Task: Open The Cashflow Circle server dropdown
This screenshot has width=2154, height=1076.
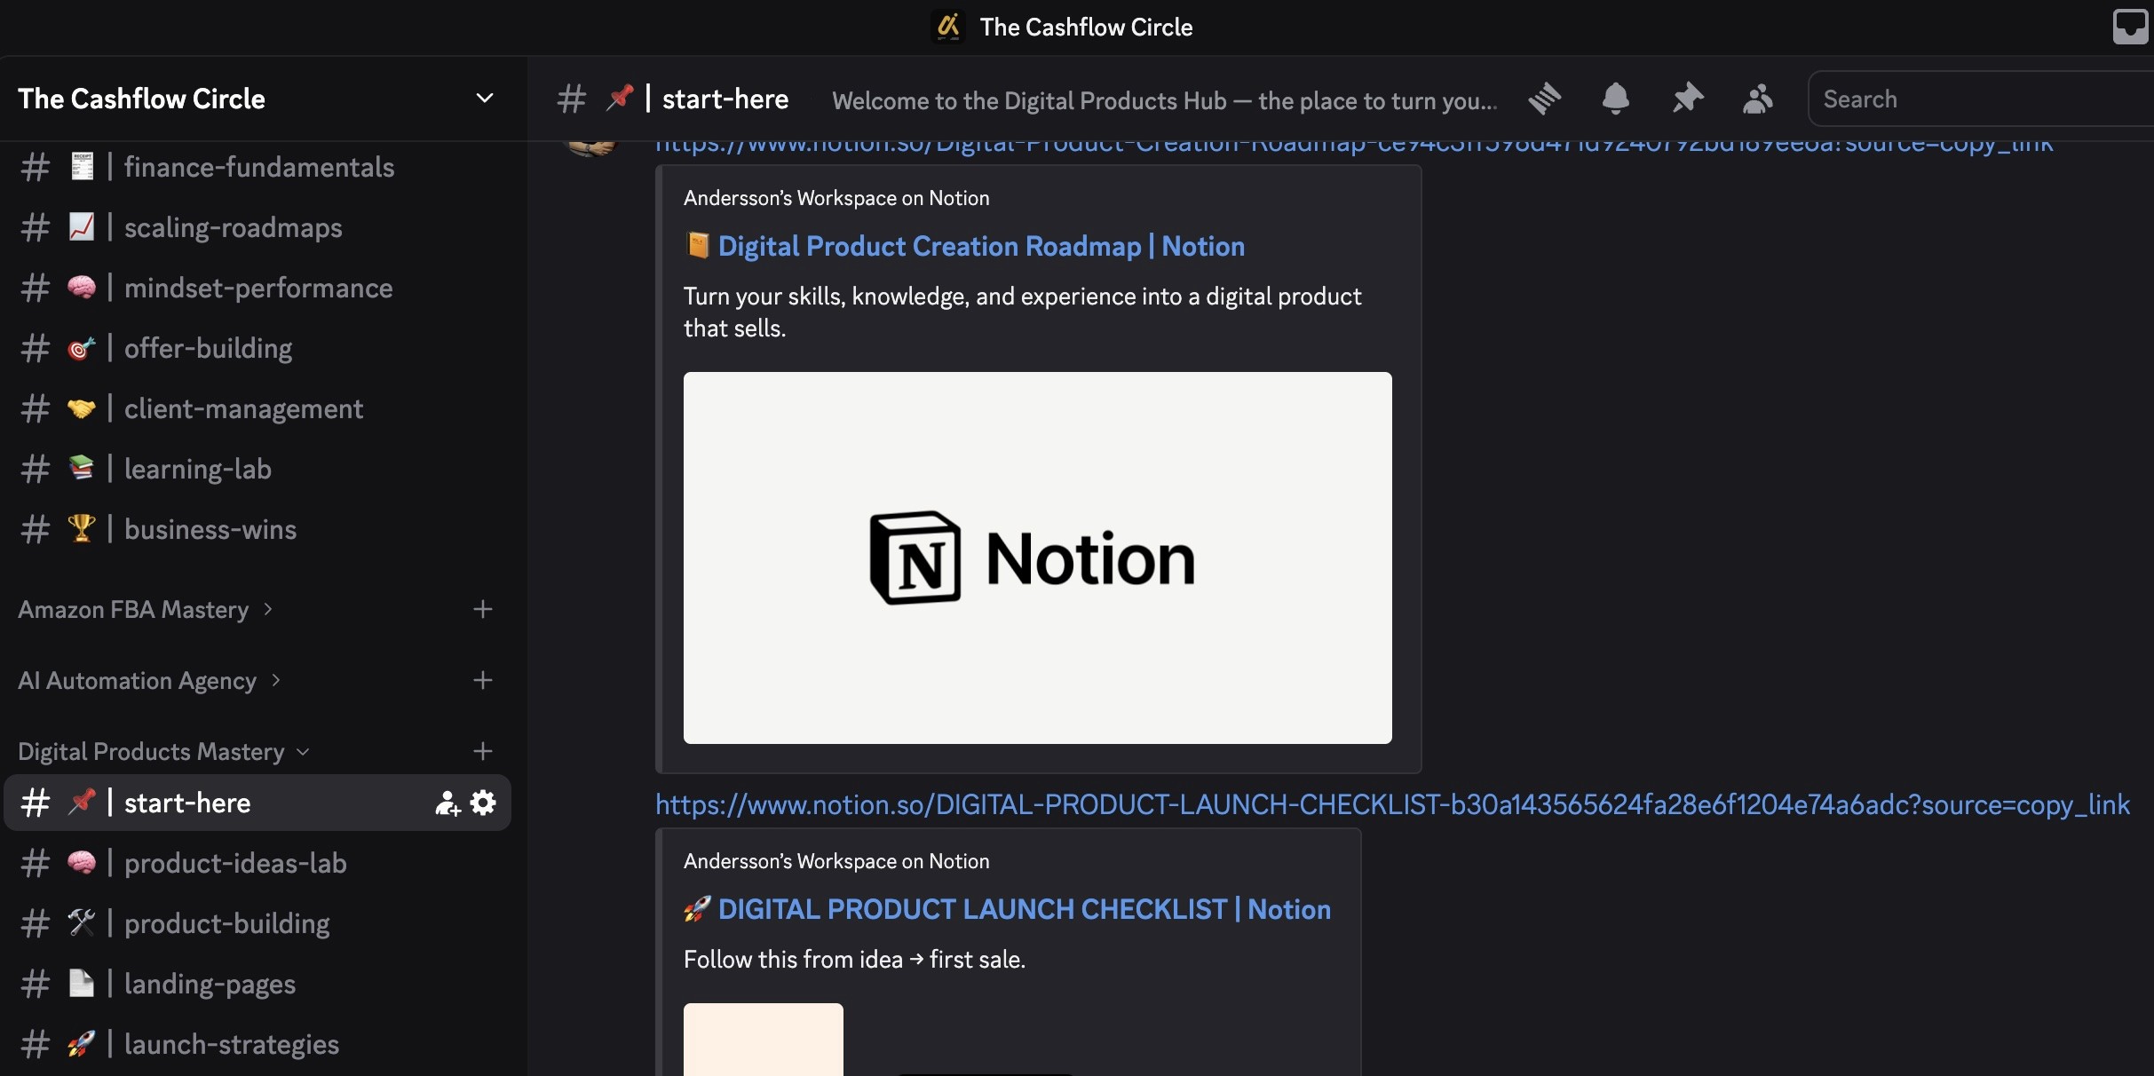Action: pyautogui.click(x=484, y=99)
